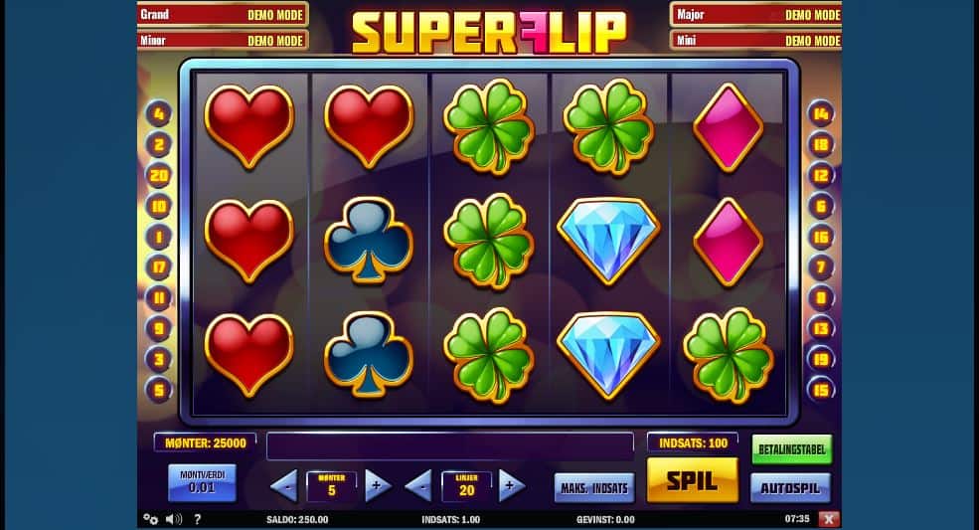
Task: Increase coins with plus arrow
Action: point(378,485)
